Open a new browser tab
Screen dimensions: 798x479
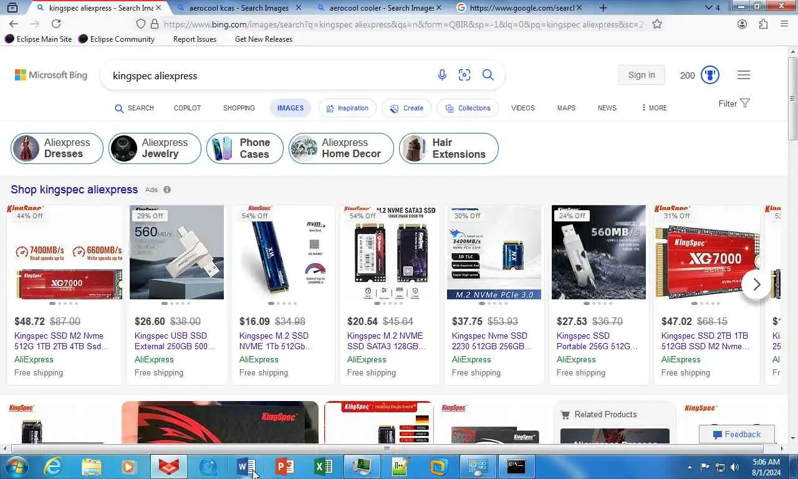603,7
